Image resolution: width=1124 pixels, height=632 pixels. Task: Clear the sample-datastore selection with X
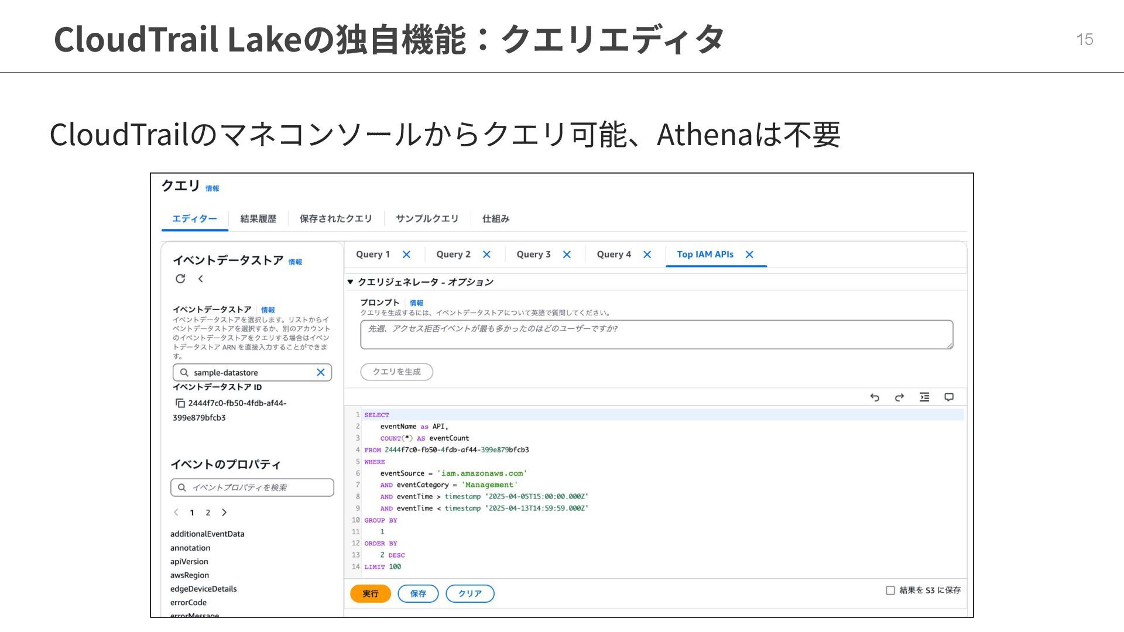coord(321,372)
